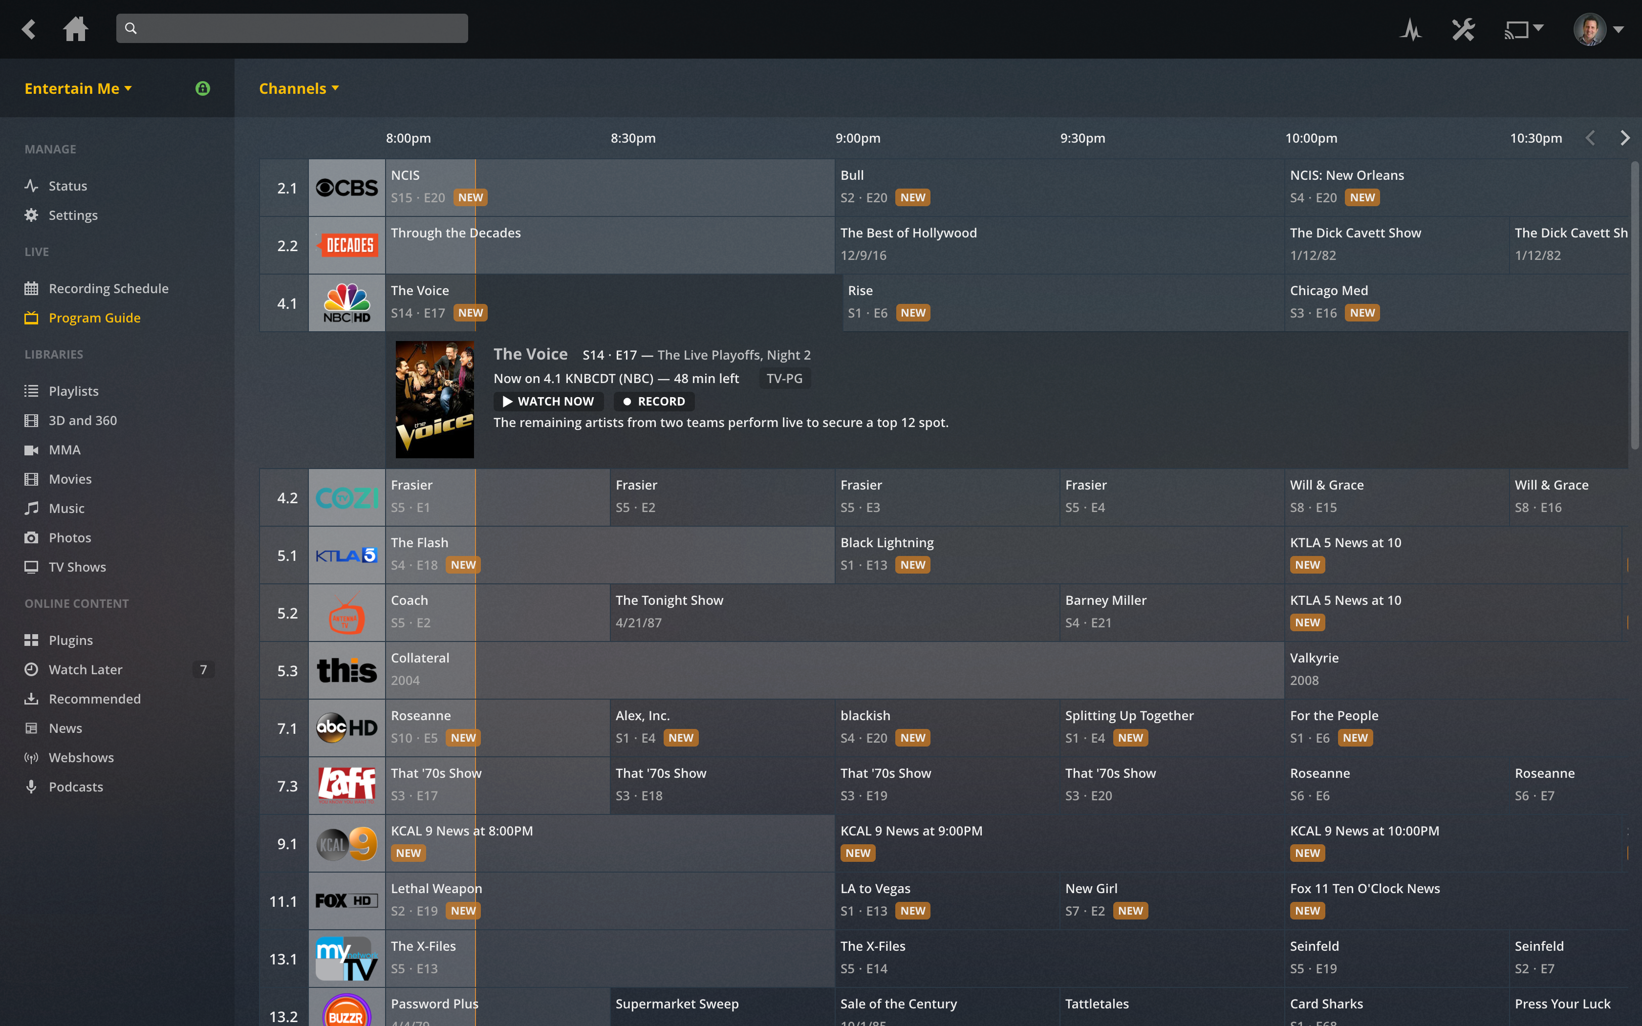Open the Channels filter dropdown
This screenshot has width=1642, height=1026.
pyautogui.click(x=299, y=87)
